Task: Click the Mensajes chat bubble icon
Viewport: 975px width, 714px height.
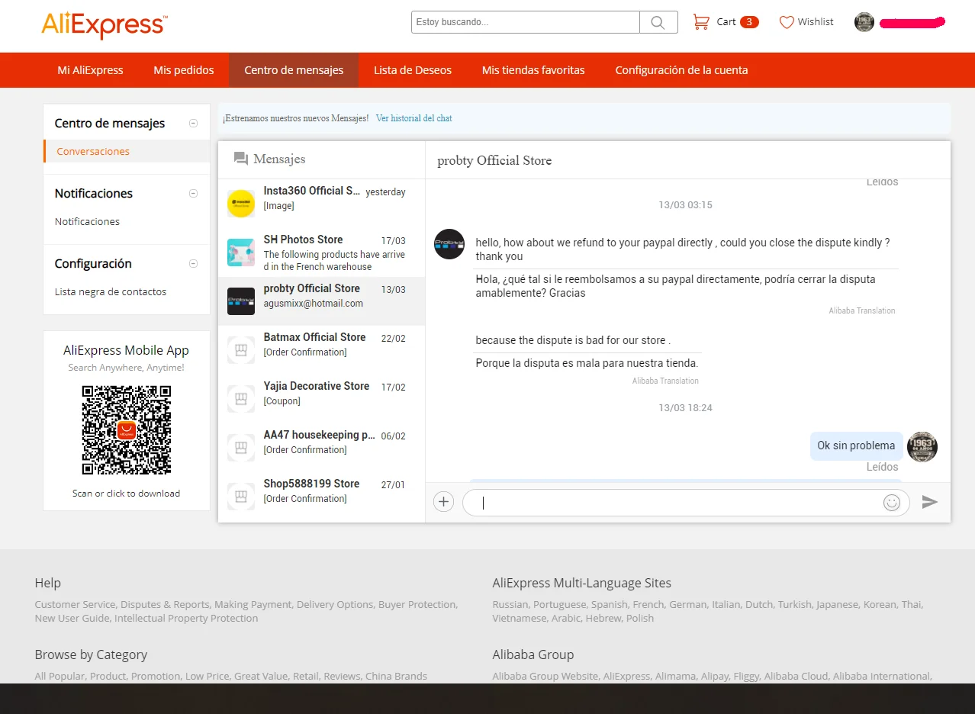Action: pos(241,159)
